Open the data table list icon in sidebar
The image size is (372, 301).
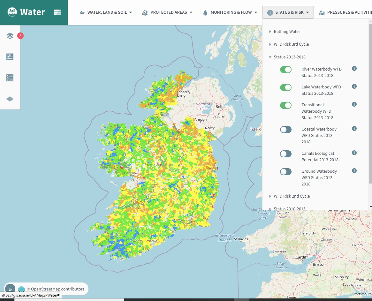click(10, 78)
